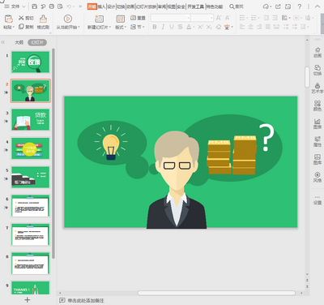
Task: Toggle Italic formatting
Action: point(163,27)
